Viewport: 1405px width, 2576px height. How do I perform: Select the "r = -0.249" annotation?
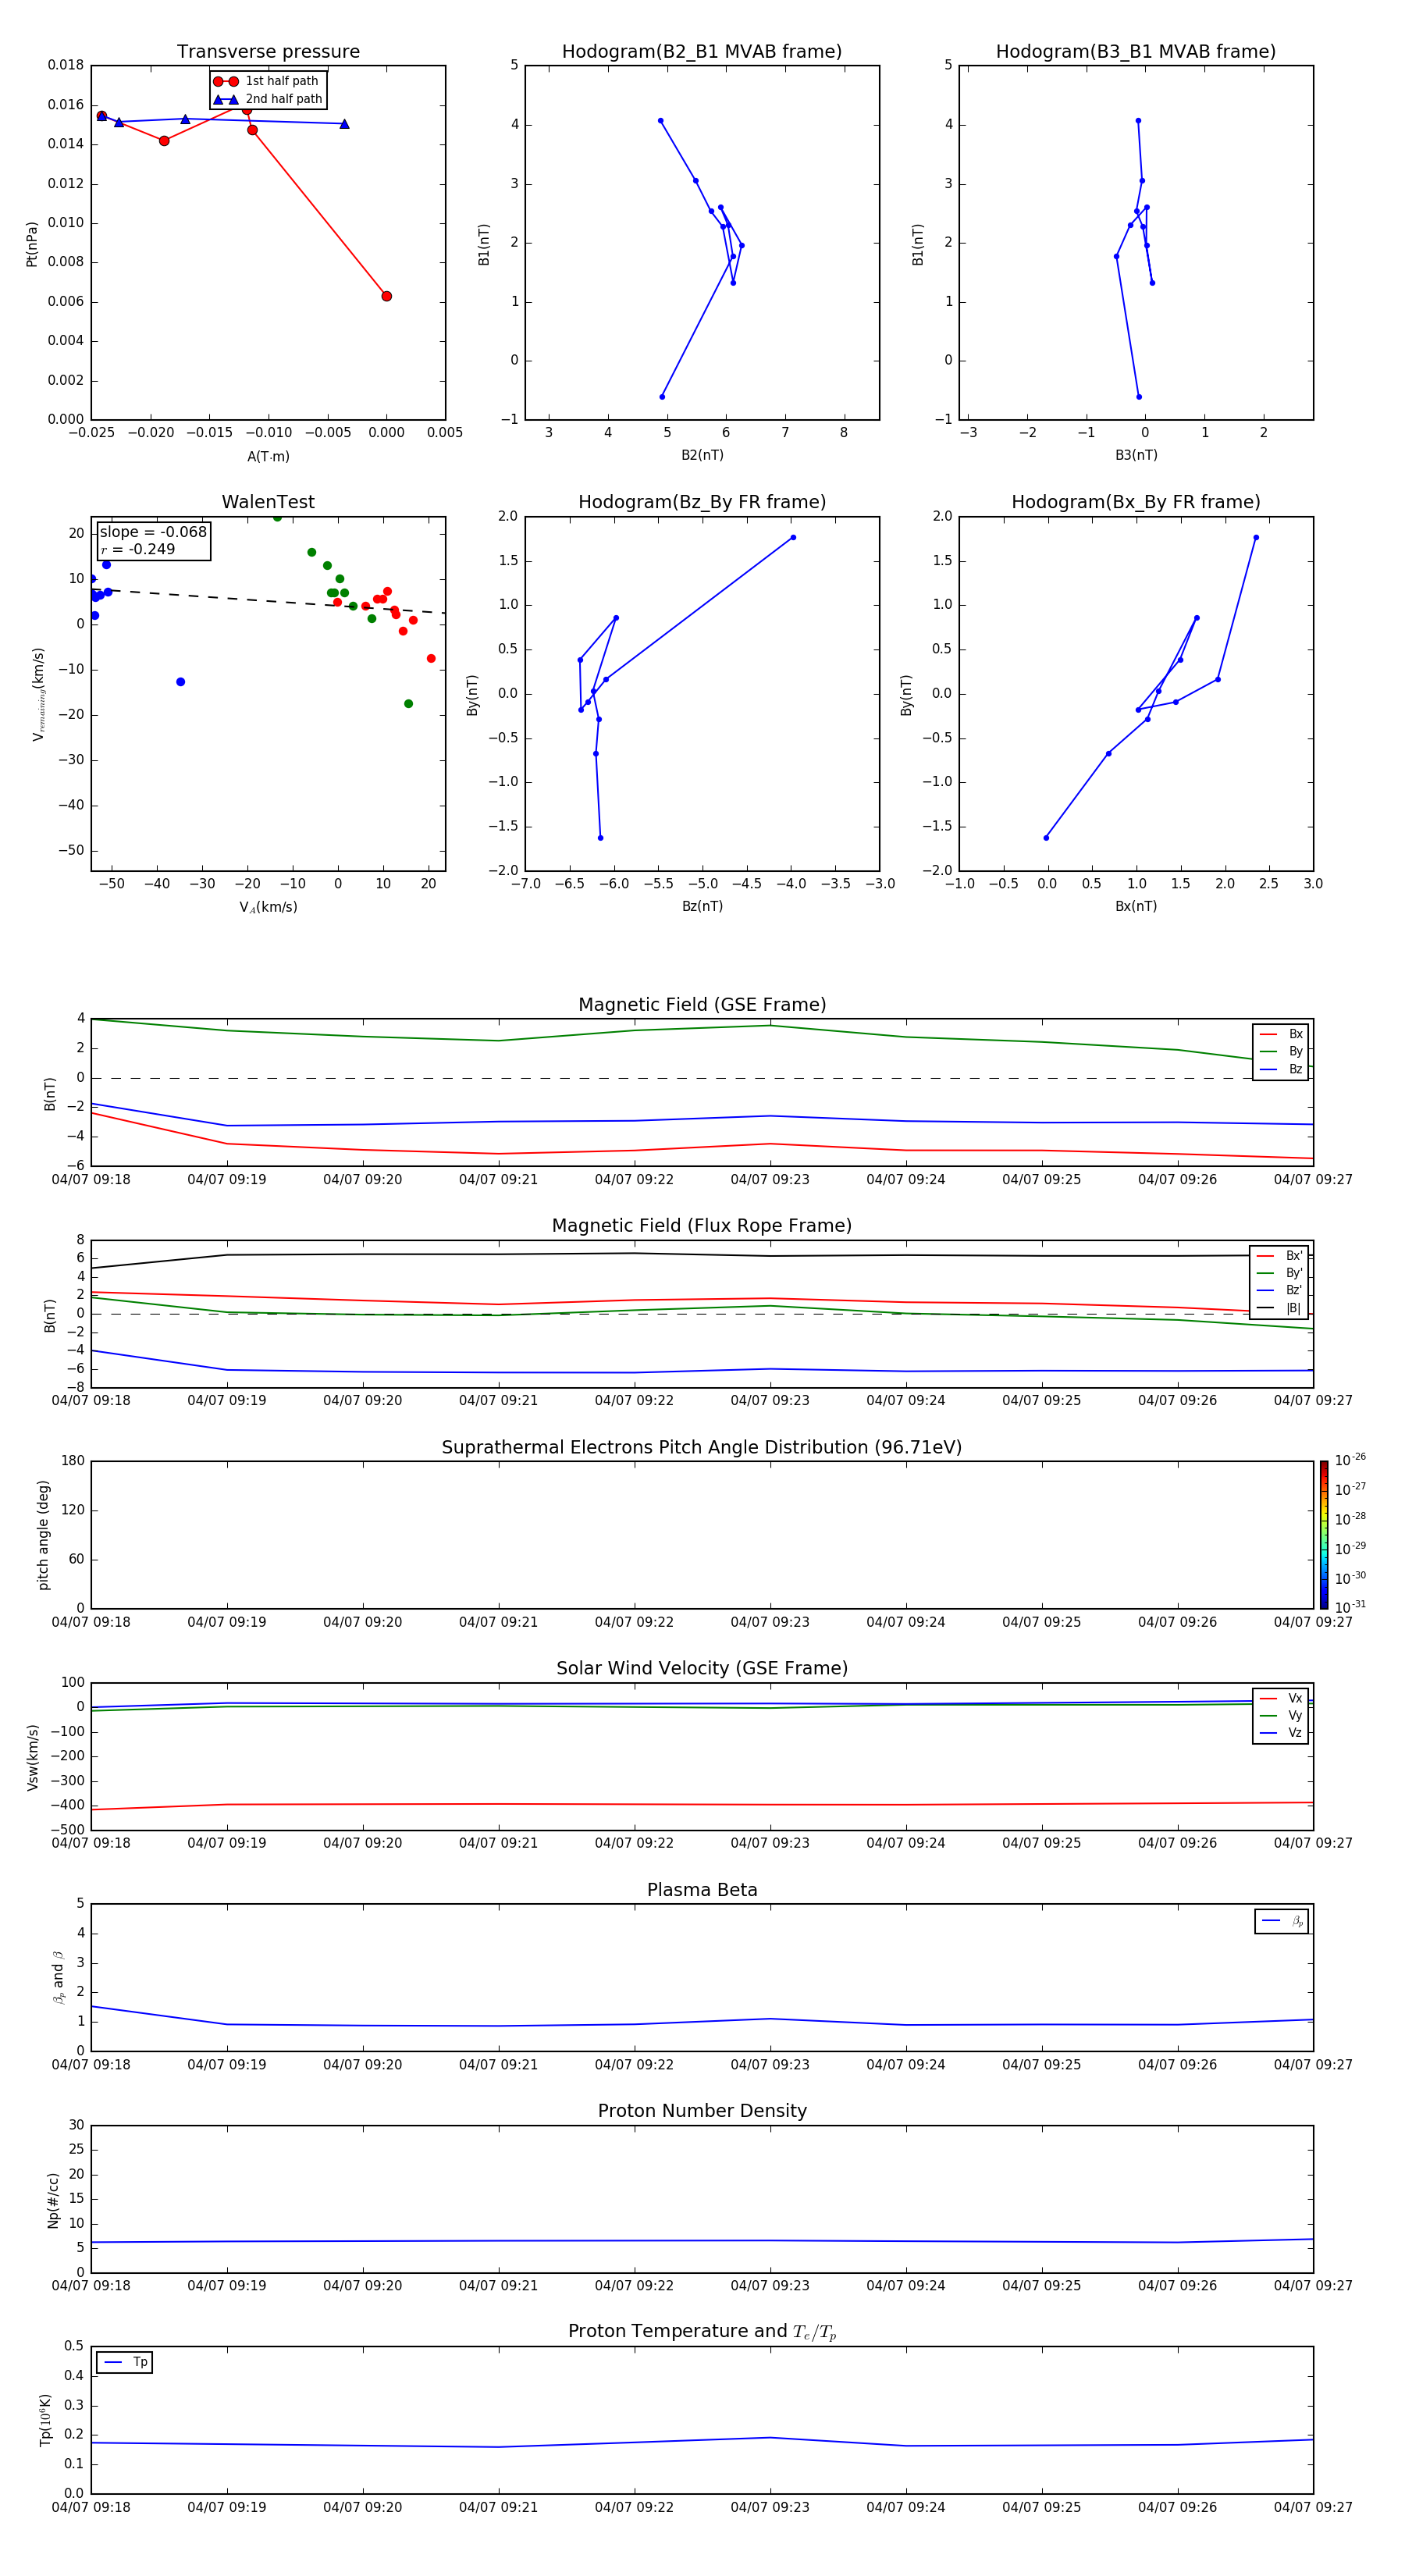pyautogui.click(x=138, y=549)
